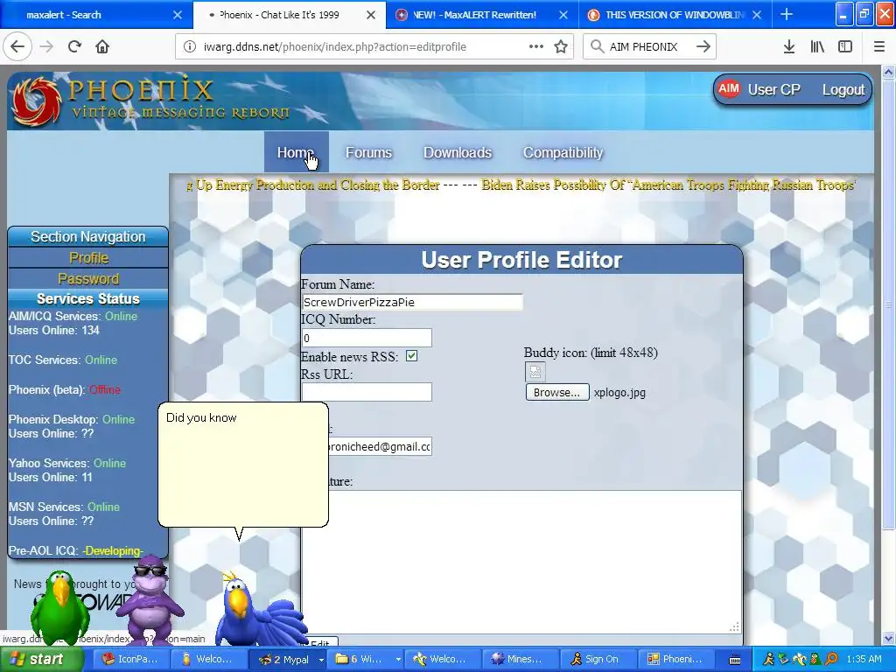Edit the Forum Name field
Screen dimensions: 896x672
[412, 302]
